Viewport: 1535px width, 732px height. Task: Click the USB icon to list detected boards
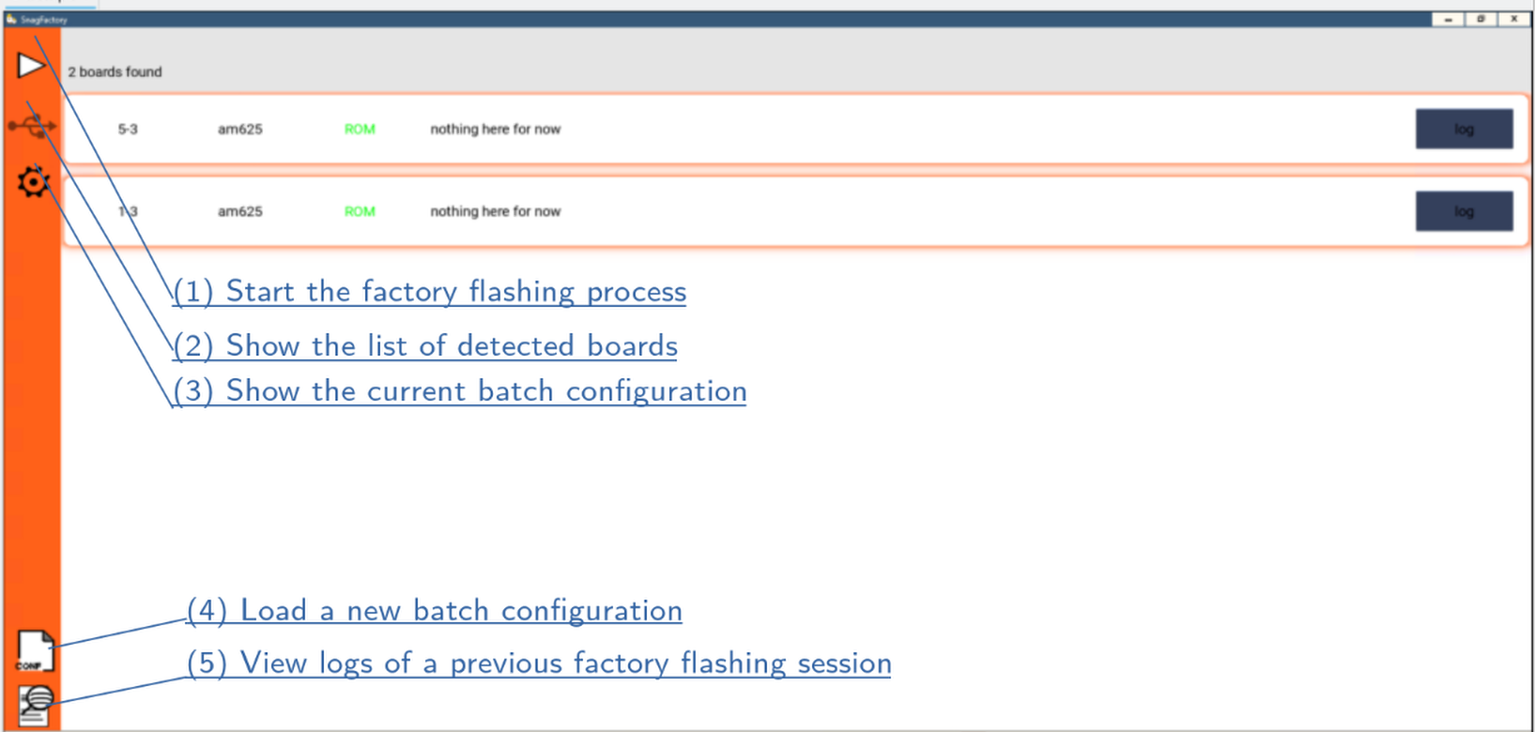coord(32,126)
